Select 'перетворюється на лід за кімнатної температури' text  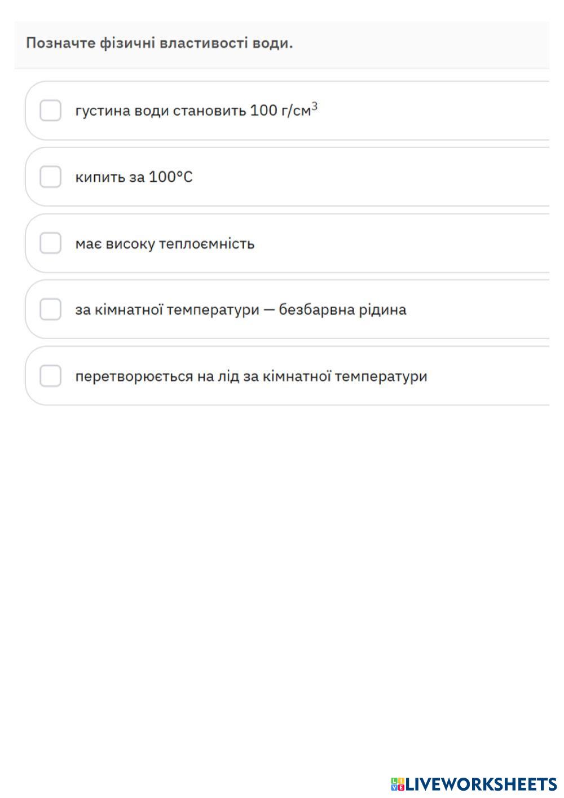(x=251, y=376)
